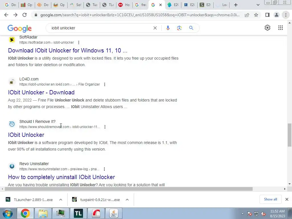Switch to the fre Google tab

(x=140, y=5)
